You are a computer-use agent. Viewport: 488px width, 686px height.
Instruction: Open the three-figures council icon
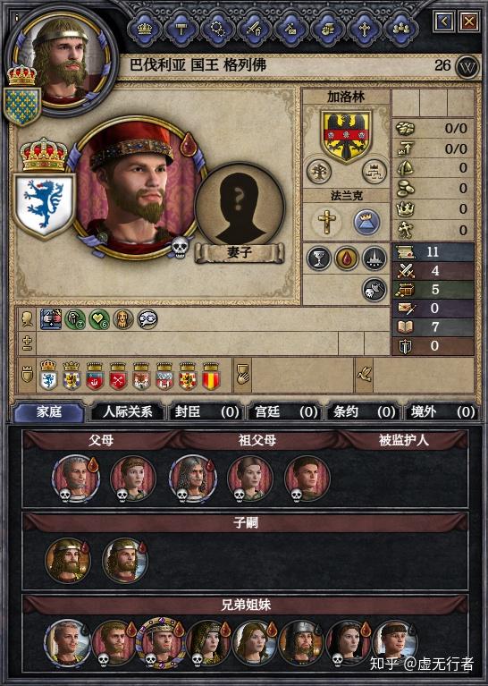tap(400, 30)
